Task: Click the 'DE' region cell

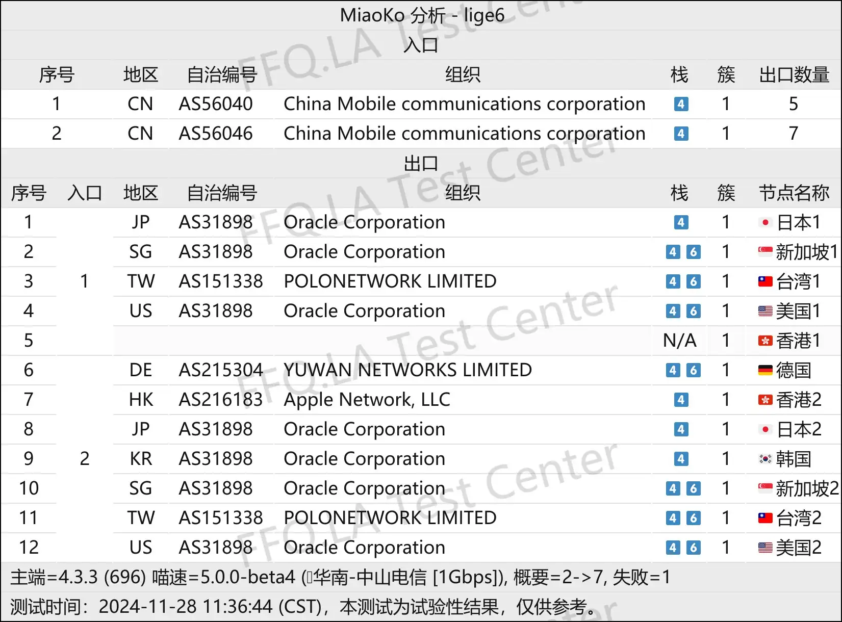Action: pos(141,370)
